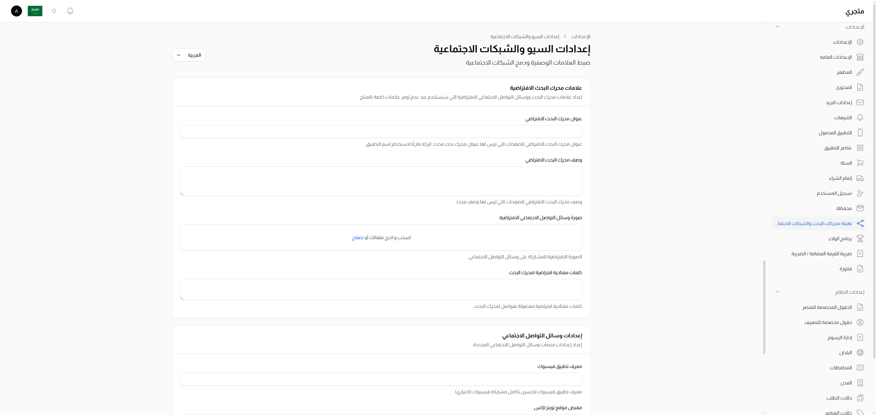
Task: Click the التطبيق المحمول phone icon
Action: tap(861, 133)
